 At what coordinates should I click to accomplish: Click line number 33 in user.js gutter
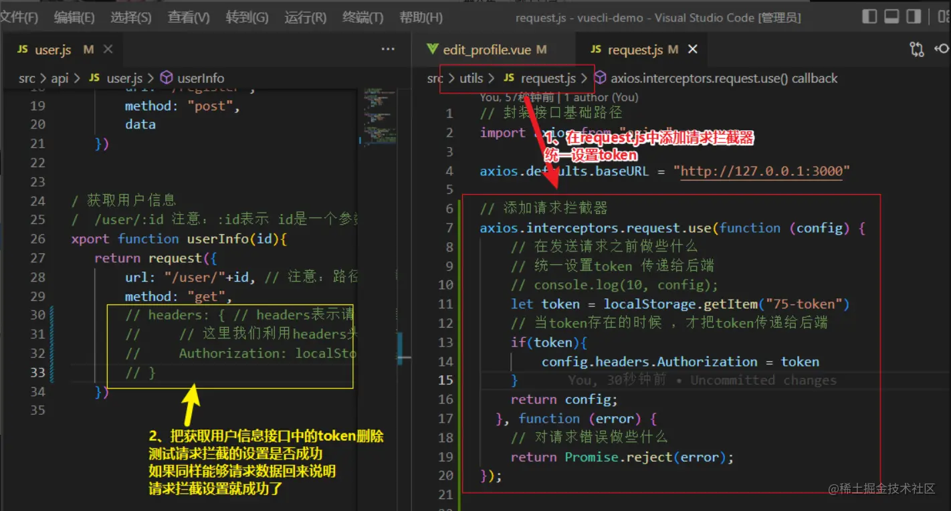37,373
